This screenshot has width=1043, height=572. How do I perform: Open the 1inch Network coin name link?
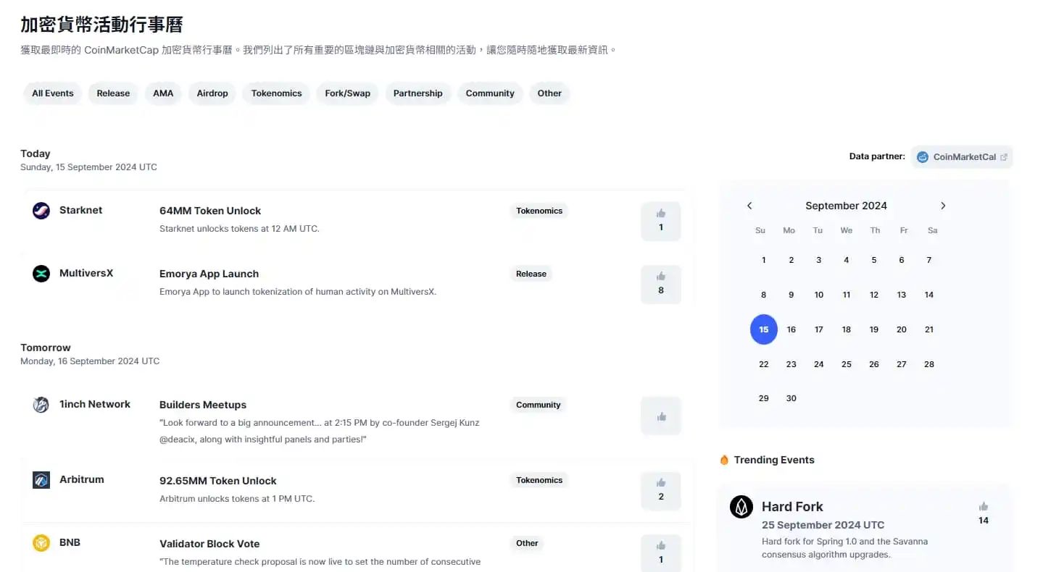[x=95, y=404]
